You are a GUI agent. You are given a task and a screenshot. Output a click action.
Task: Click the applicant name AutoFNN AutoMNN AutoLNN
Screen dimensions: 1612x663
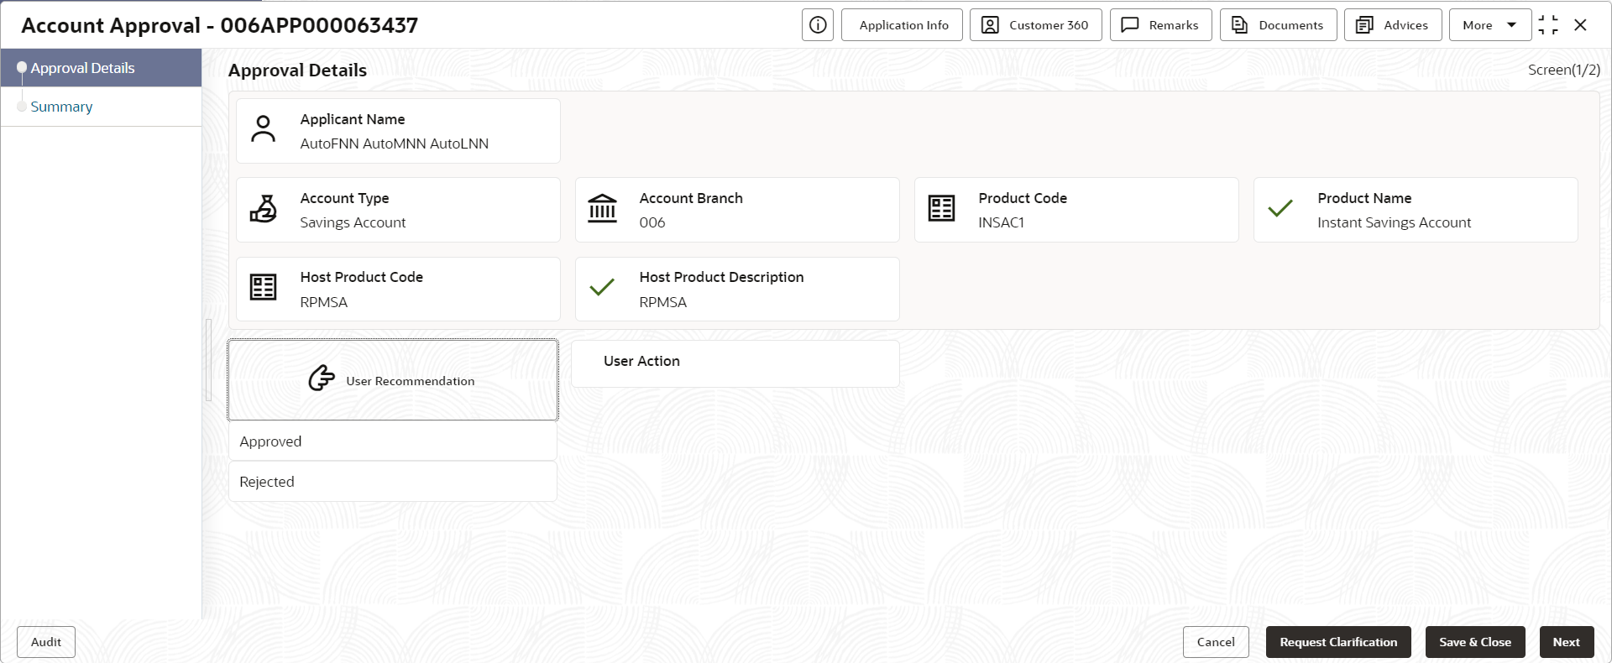point(395,144)
